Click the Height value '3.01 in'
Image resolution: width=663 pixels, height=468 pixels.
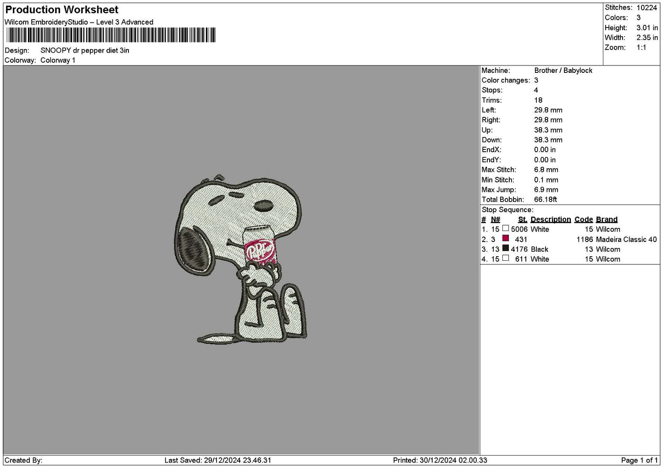click(647, 28)
